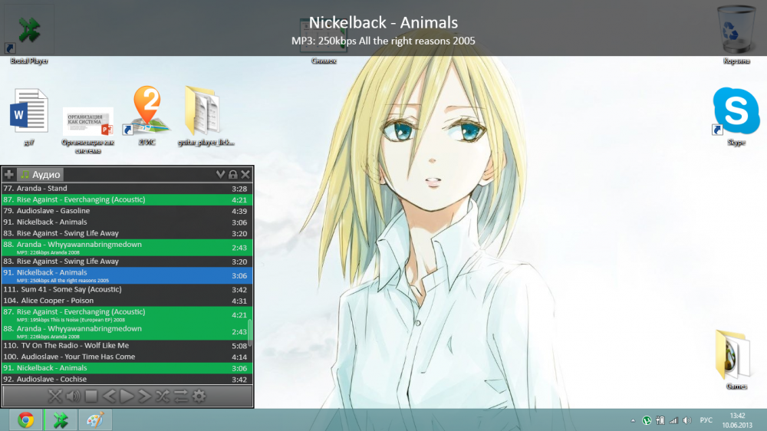The width and height of the screenshot is (767, 431).
Task: Expand the playlist dropdown chevron
Action: [221, 175]
